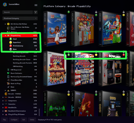The image size is (134, 123).
Task: Click the 'Displaying 4179 of 7921 total games' status
Action: click(x=50, y=120)
